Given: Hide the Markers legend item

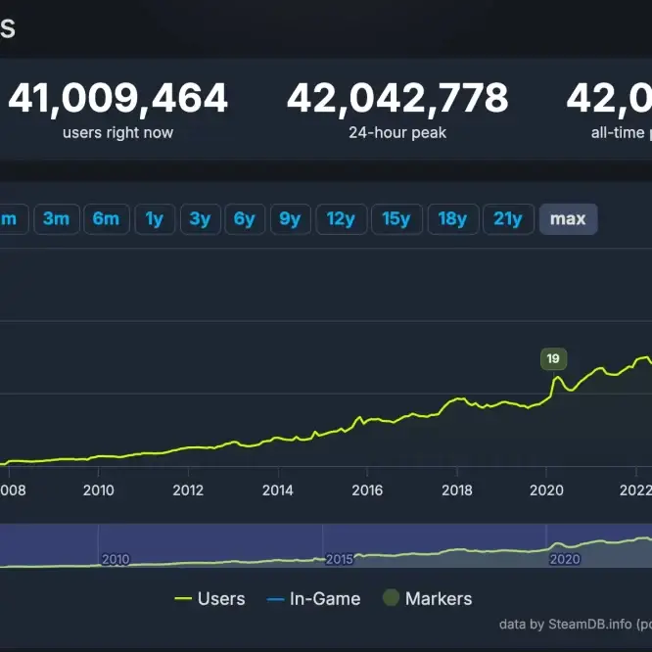Looking at the screenshot, I should (x=427, y=598).
